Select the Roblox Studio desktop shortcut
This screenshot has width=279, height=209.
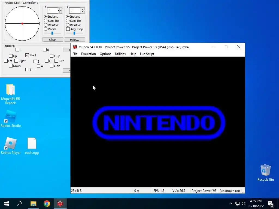click(11, 119)
